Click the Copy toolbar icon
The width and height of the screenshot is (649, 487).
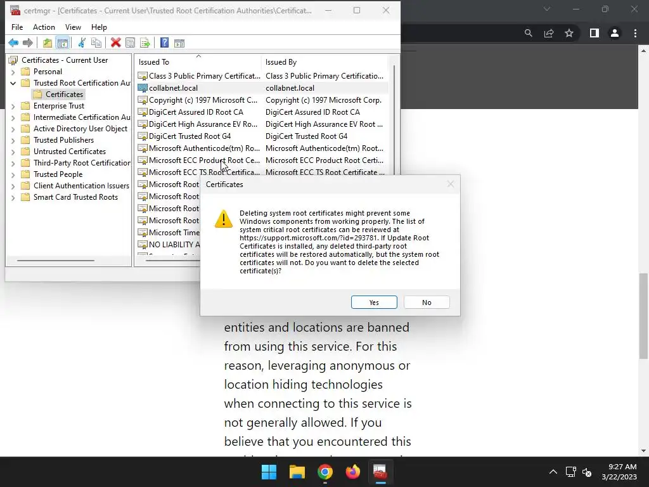coord(96,42)
